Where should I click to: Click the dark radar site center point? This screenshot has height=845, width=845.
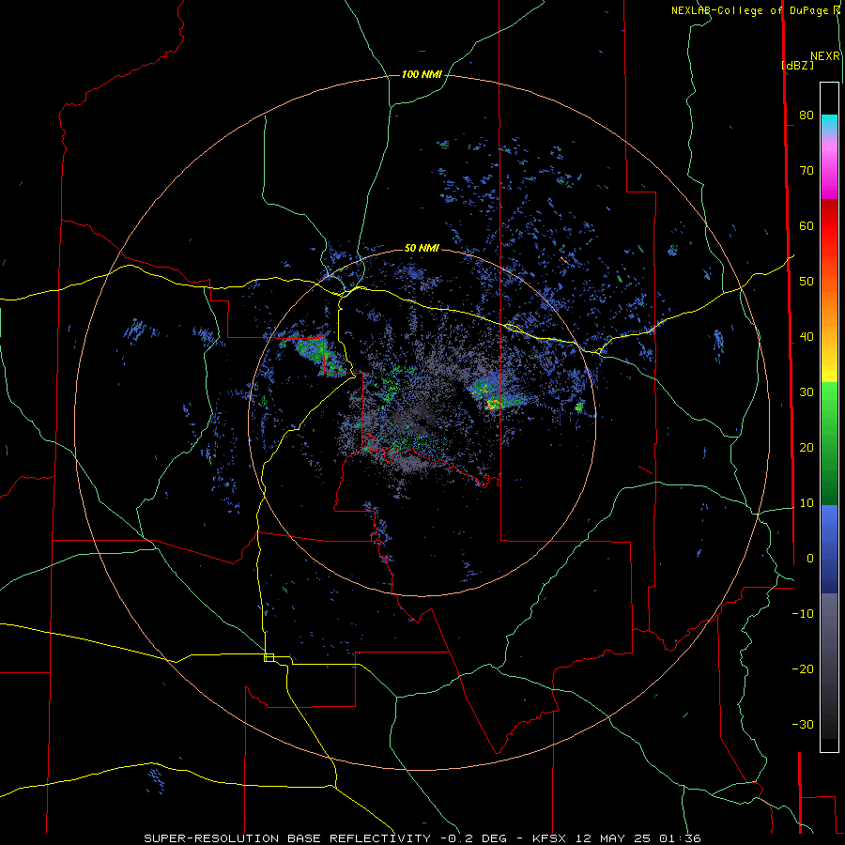pos(422,422)
